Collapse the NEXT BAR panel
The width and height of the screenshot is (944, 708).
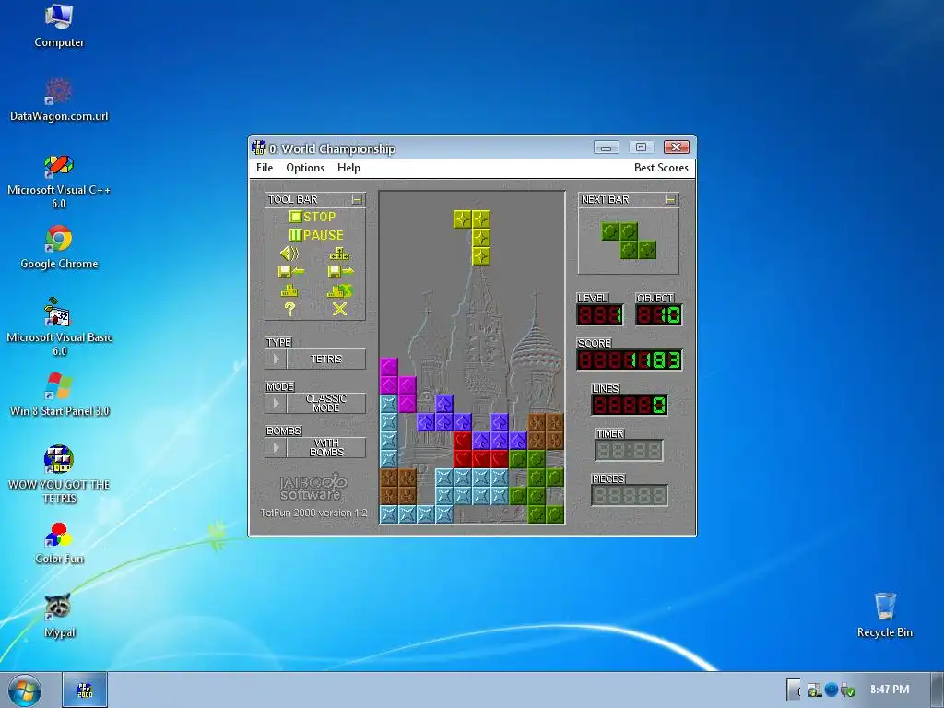pyautogui.click(x=671, y=199)
